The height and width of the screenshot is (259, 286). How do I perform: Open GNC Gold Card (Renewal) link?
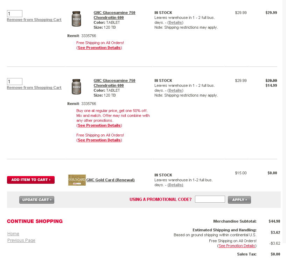(x=110, y=180)
